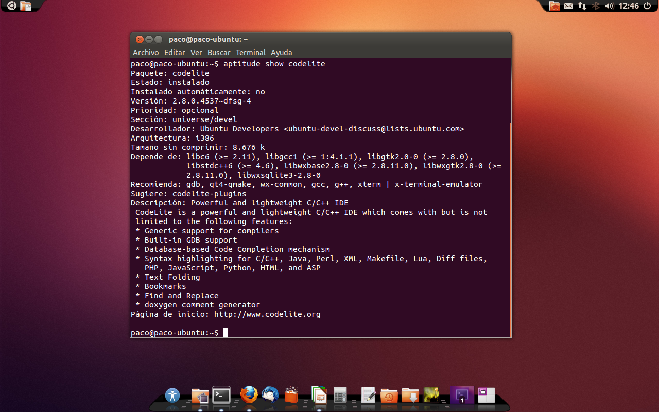Click the 'Instalado automáticamente: no' line
The height and width of the screenshot is (412, 659).
(x=198, y=92)
